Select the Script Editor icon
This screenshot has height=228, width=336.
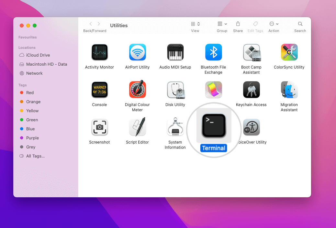point(137,127)
